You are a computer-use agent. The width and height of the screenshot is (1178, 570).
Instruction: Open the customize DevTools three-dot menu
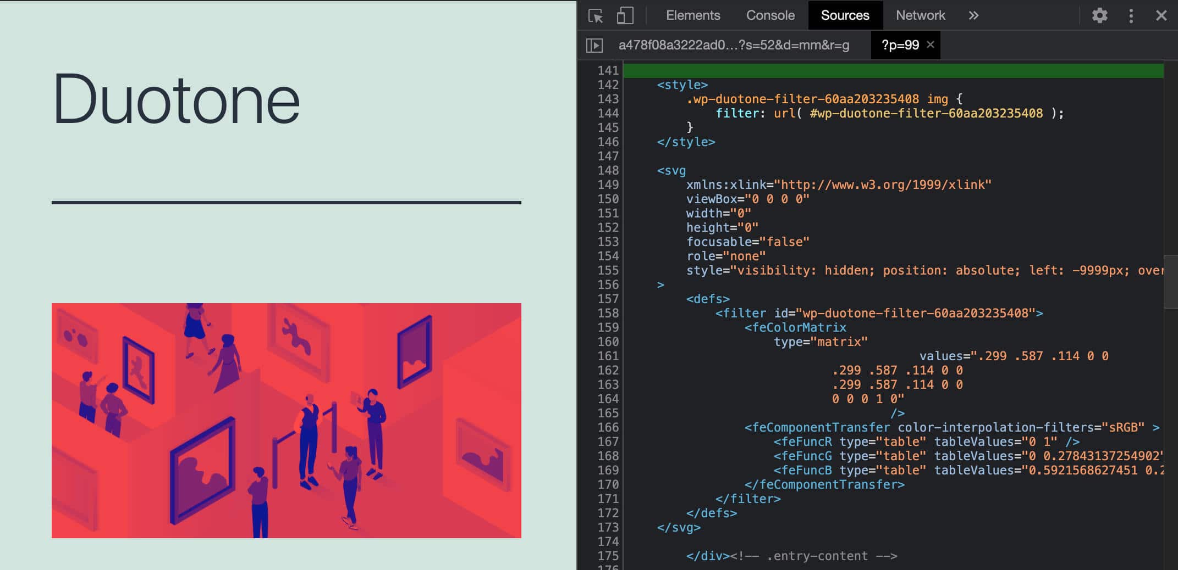point(1131,15)
